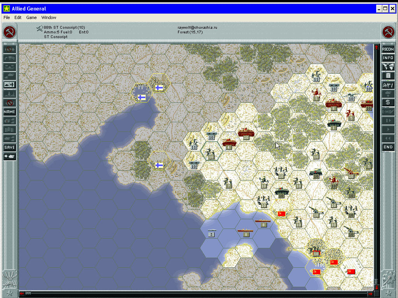Image resolution: width=398 pixels, height=298 pixels.
Task: Select the red heavy tank strength 10 near bunker
Action: [x=246, y=134]
